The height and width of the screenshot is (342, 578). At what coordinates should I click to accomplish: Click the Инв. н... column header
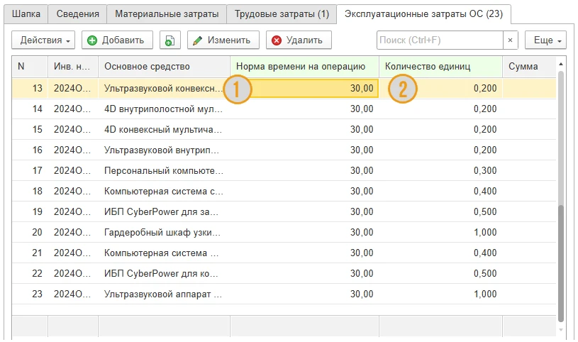pos(73,67)
